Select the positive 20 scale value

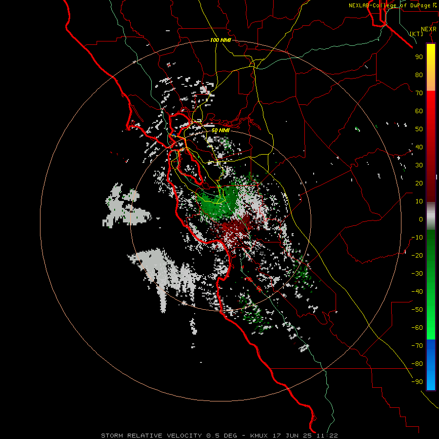tap(419, 183)
